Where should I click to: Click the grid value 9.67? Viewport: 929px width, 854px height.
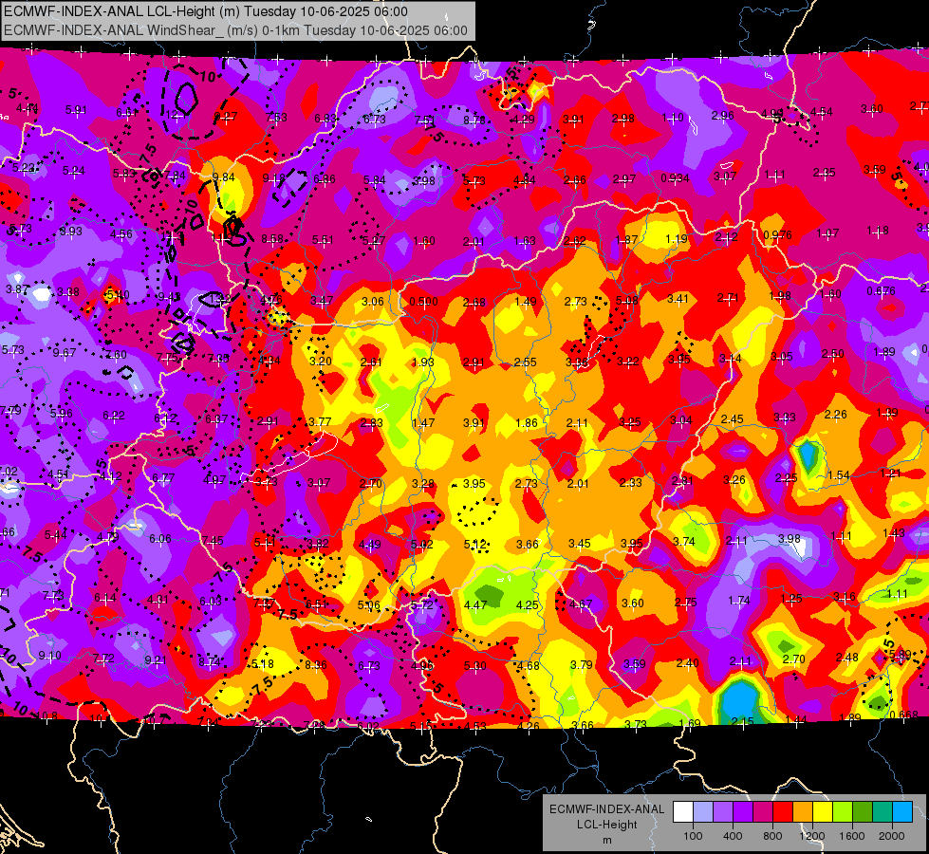(64, 353)
